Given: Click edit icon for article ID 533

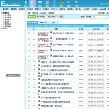Looking at the screenshot, I should [x=51, y=44].
